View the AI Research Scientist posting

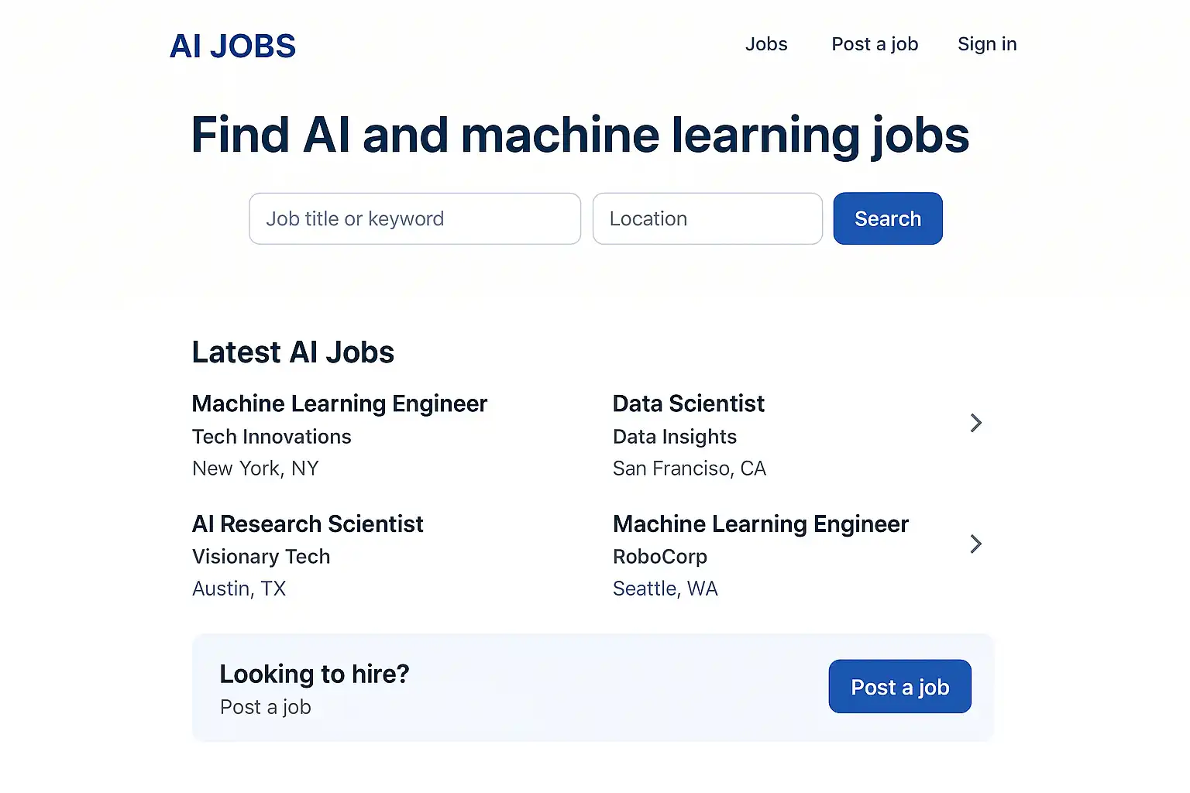tap(308, 524)
